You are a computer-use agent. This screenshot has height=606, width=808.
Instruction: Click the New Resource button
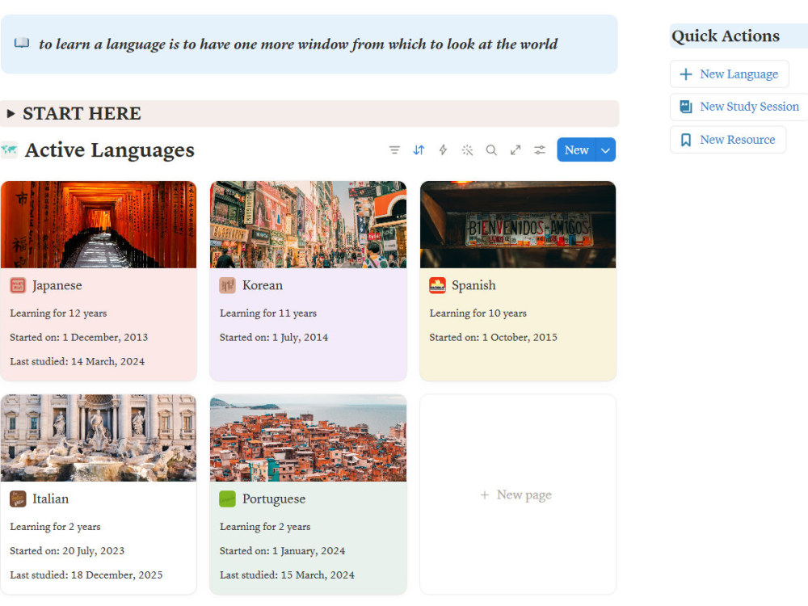pyautogui.click(x=728, y=140)
